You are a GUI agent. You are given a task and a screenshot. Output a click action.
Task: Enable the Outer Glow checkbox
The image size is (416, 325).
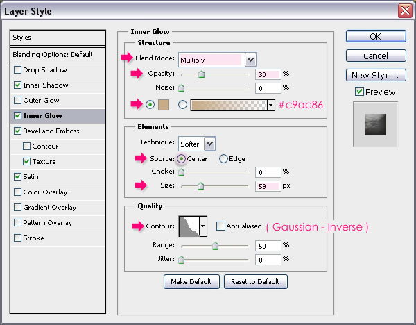(x=17, y=101)
